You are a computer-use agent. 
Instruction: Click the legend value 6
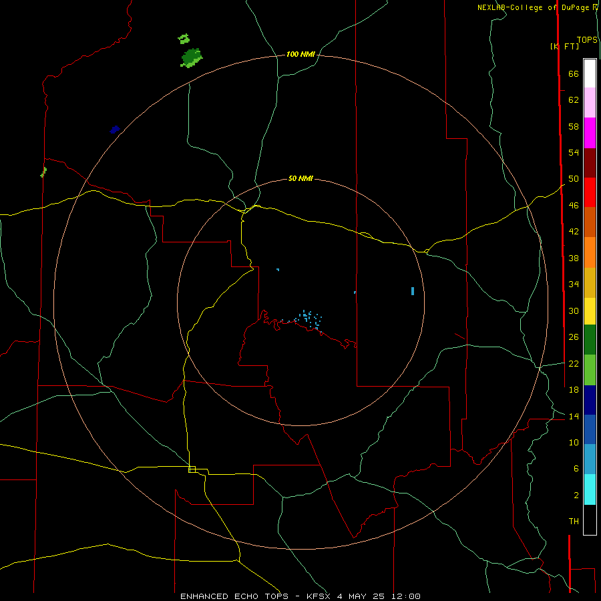[x=576, y=469]
